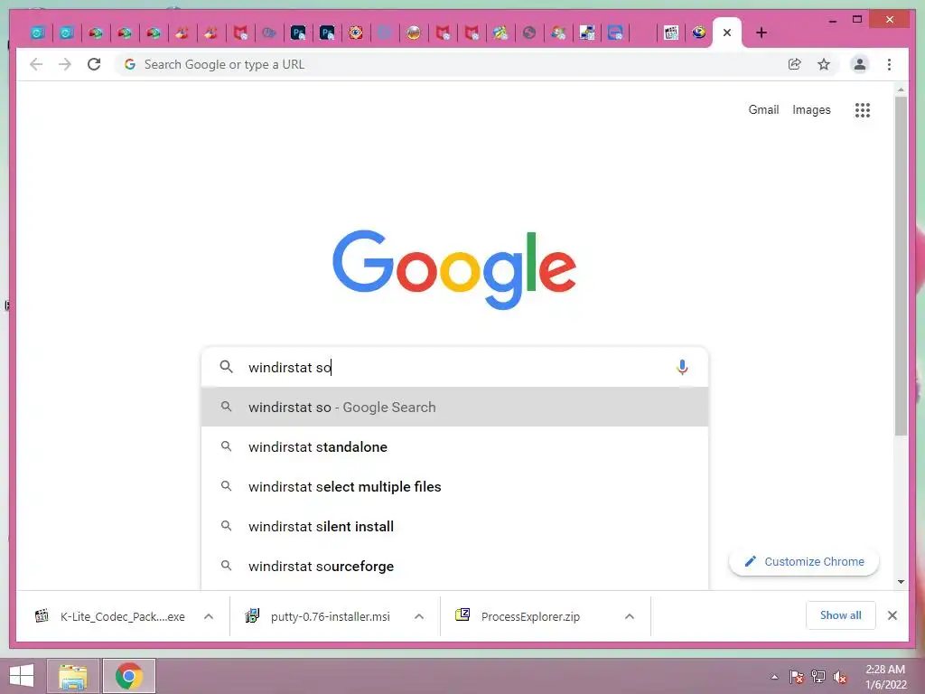Close the downloads bar
This screenshot has width=925, height=694.
coord(892,615)
